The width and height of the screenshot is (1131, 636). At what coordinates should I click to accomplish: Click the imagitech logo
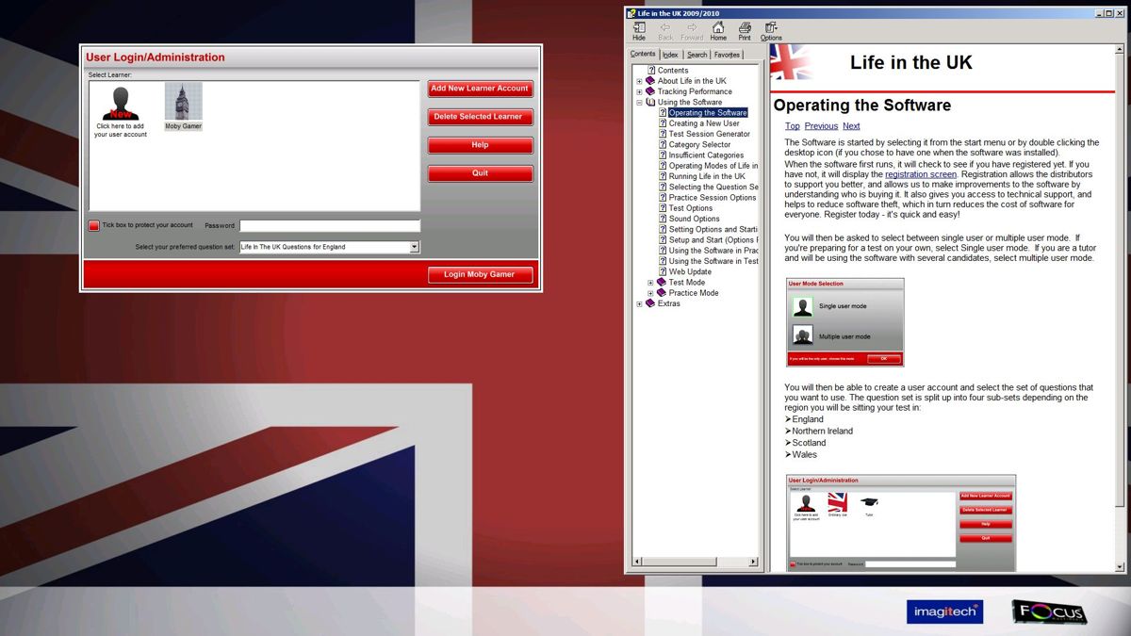pyautogui.click(x=944, y=612)
